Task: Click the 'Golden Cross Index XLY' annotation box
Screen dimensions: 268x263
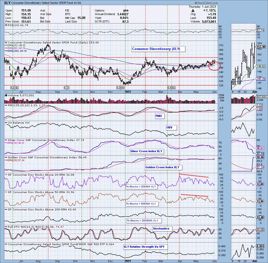Action: point(163,168)
